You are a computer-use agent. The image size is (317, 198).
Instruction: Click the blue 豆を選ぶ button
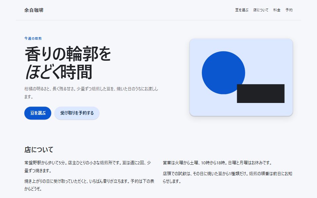38,113
